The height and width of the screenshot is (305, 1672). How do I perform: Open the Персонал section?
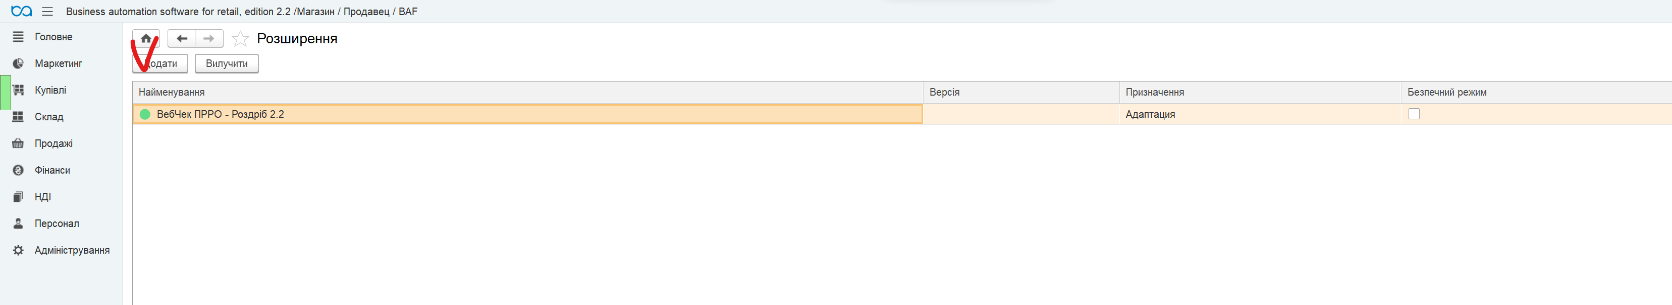(x=57, y=223)
